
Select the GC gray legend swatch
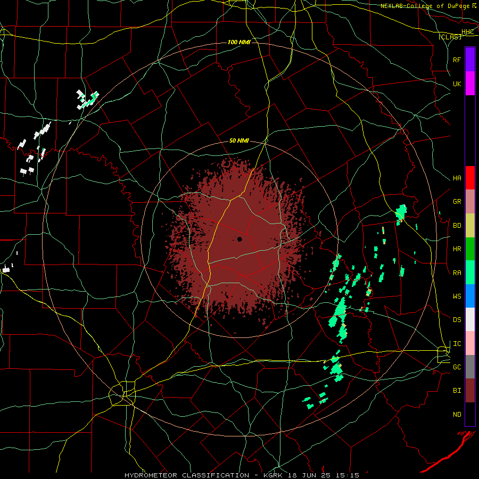click(x=470, y=367)
